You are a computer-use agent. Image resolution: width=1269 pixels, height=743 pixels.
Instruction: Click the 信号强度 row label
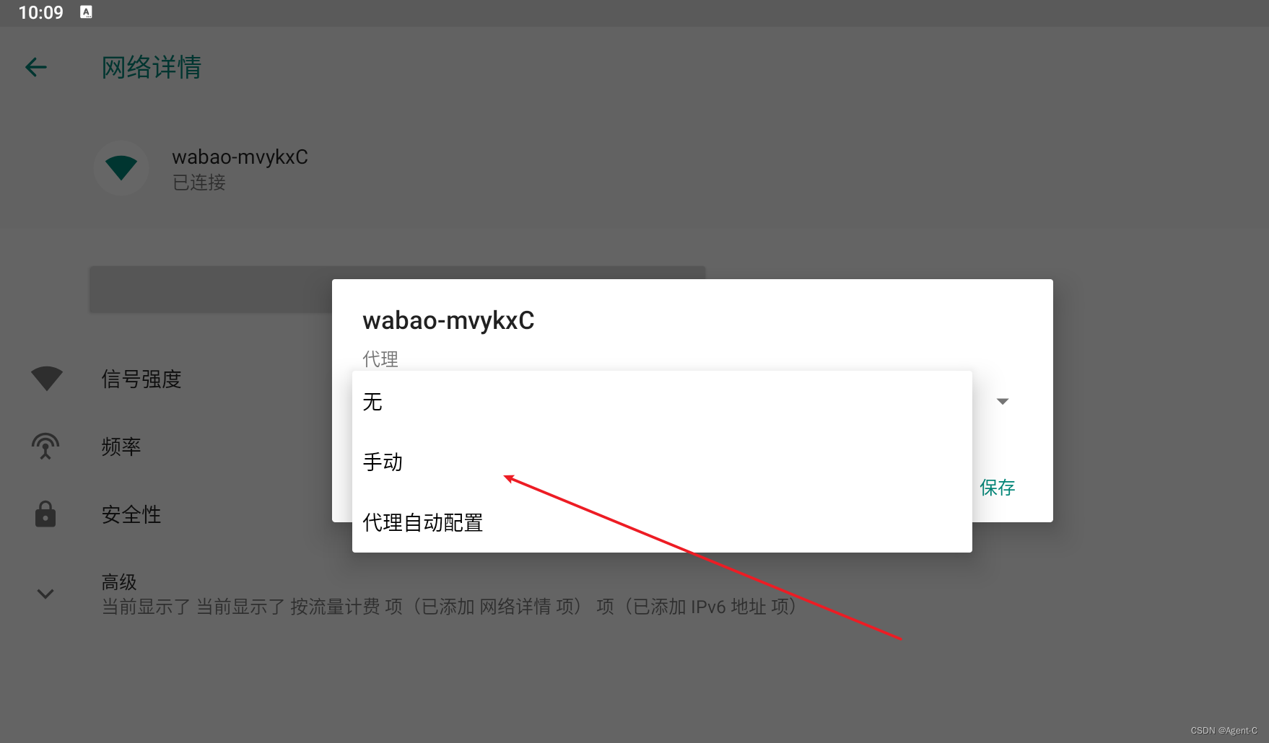click(141, 379)
